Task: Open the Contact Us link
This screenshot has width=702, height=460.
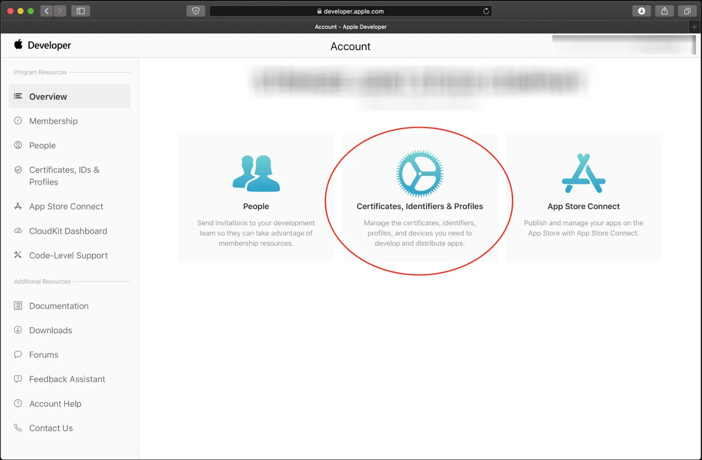Action: tap(70, 428)
